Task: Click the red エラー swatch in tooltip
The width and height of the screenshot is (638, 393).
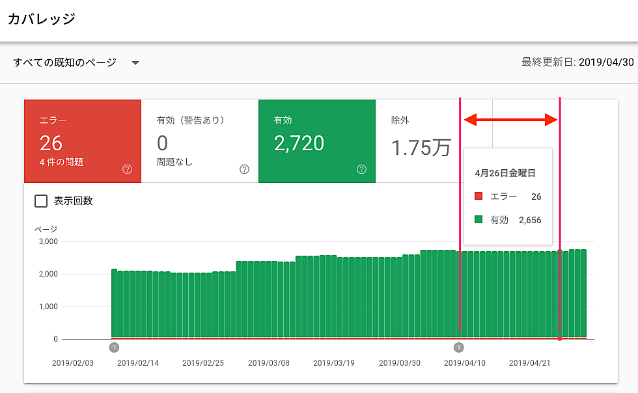Action: pos(478,197)
